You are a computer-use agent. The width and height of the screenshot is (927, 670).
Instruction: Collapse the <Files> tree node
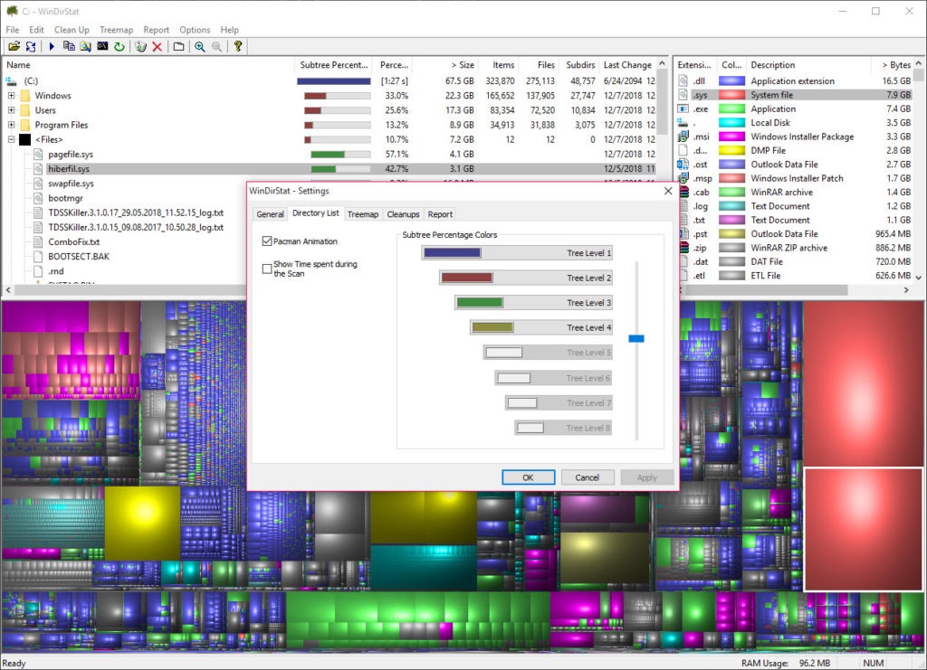(x=11, y=140)
